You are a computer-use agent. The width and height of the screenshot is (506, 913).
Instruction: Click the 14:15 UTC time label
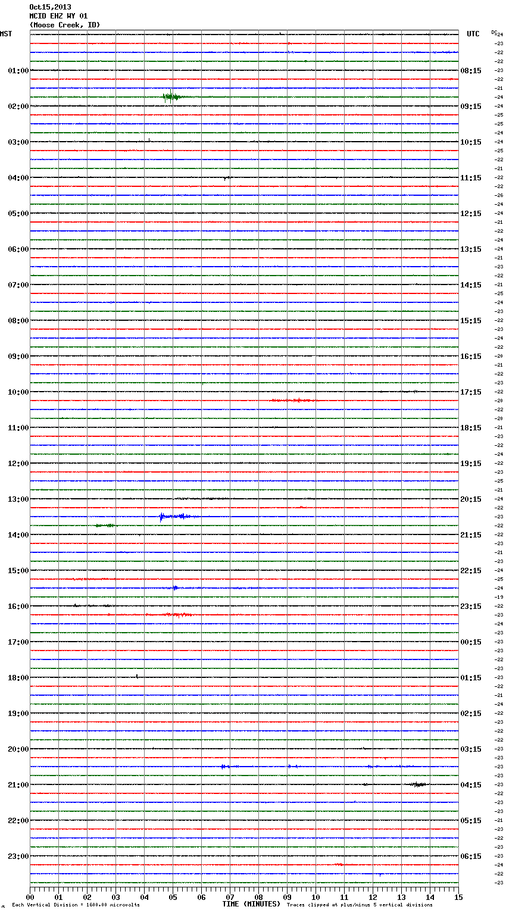point(471,285)
